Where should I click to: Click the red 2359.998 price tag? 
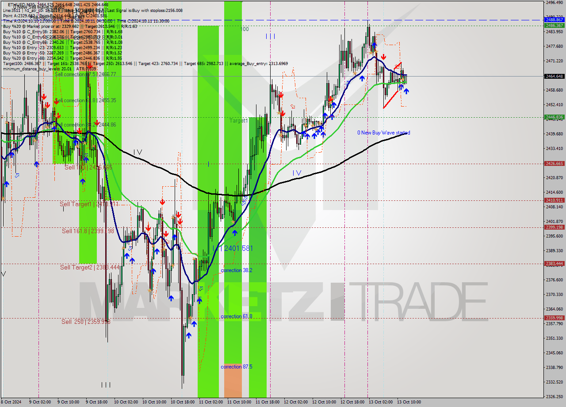554,318
